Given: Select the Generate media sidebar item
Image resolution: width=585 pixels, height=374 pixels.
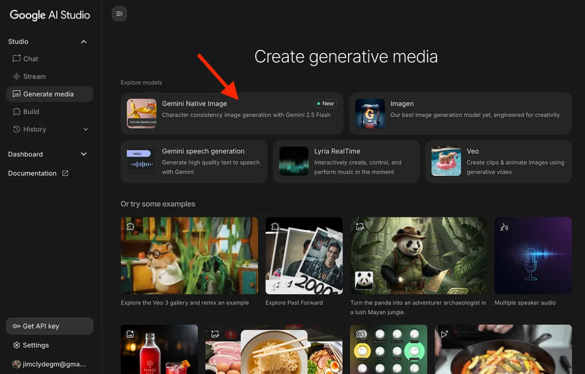Looking at the screenshot, I should pyautogui.click(x=48, y=94).
